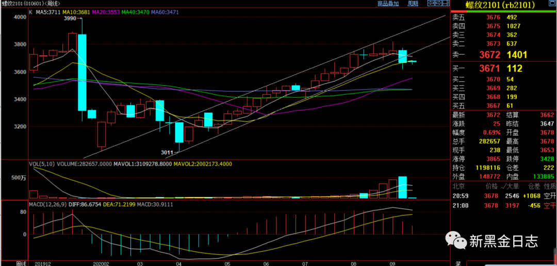557x266 pixels.
Task: Click the 涨停 value 3865
Action: pos(494,158)
